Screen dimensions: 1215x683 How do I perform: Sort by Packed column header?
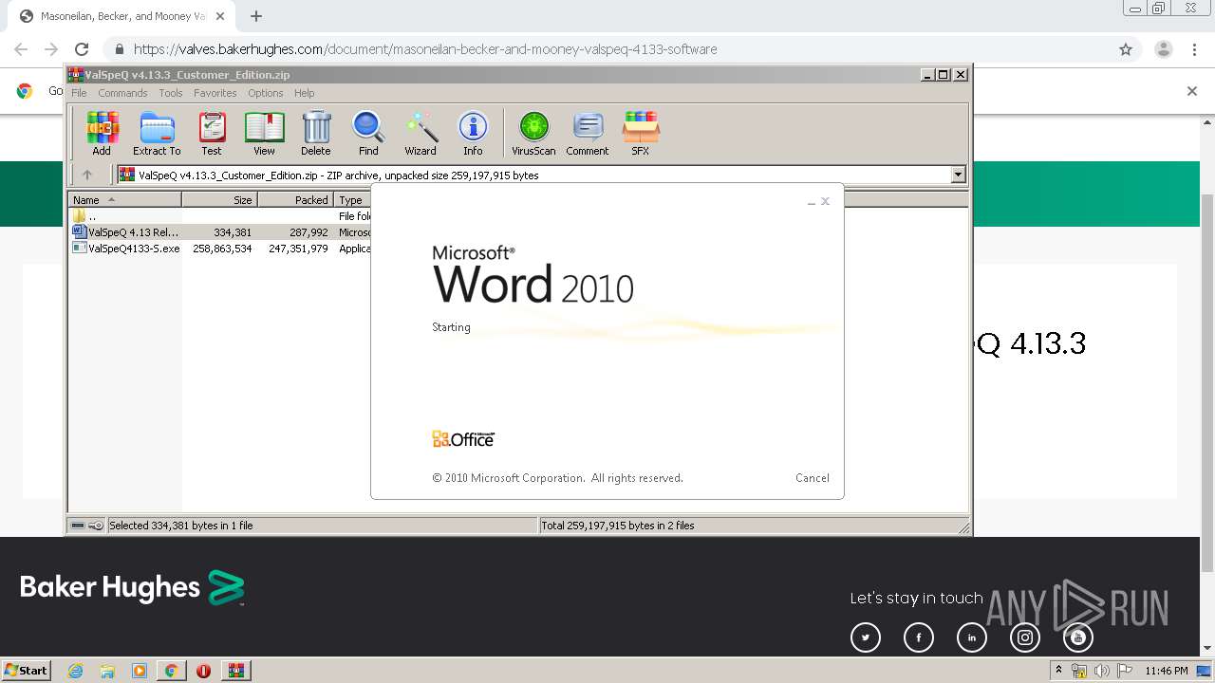pyautogui.click(x=295, y=200)
